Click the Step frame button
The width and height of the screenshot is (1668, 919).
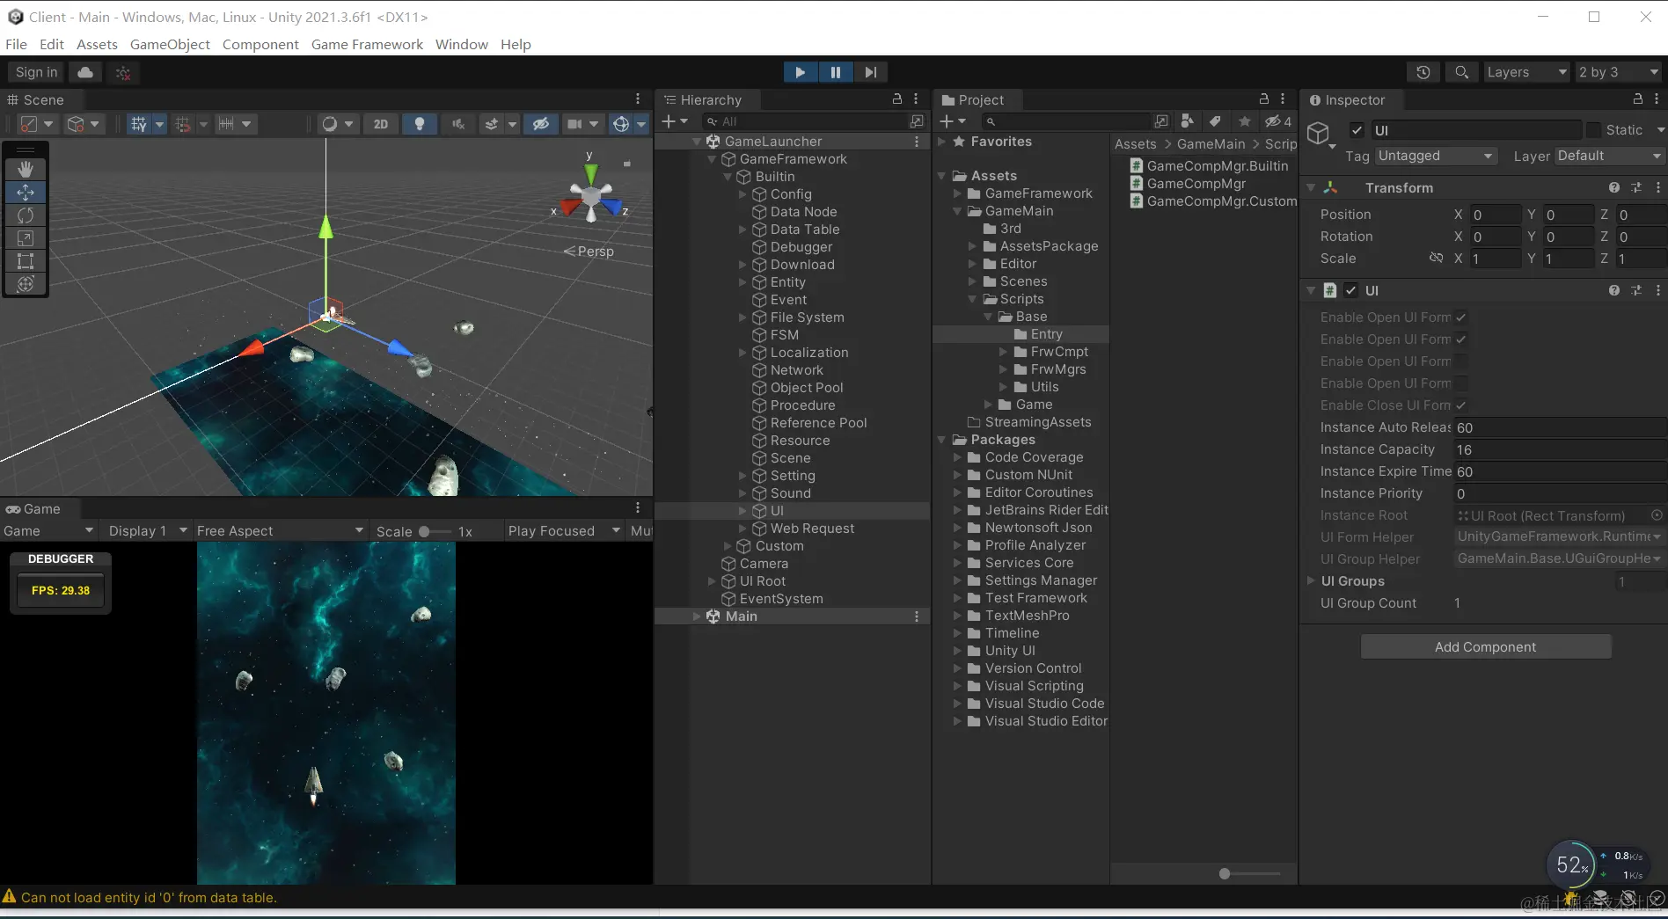[870, 72]
